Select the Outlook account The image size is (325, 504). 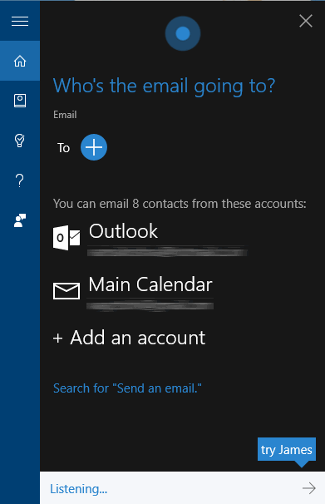[150, 239]
